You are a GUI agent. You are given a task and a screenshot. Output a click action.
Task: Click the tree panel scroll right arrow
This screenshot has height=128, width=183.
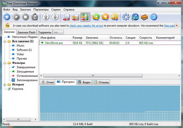pyautogui.click(x=36, y=120)
